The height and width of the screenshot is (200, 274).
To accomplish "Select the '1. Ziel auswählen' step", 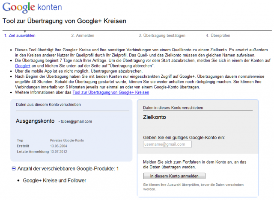I will tap(20, 35).
